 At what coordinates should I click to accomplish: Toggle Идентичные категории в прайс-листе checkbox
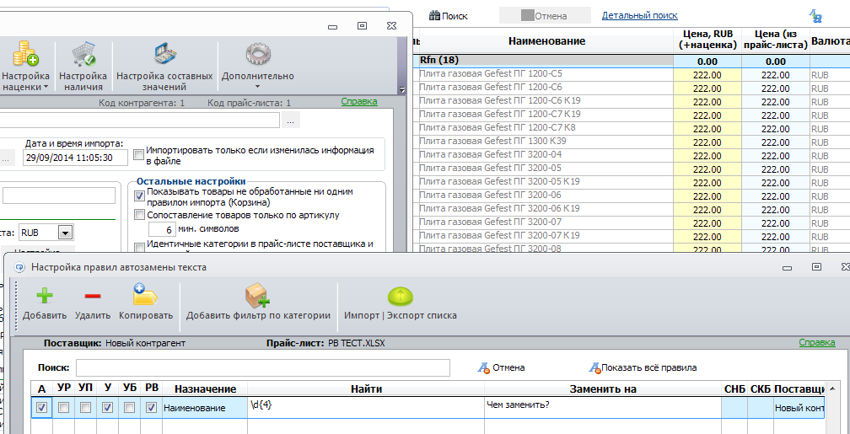(x=139, y=247)
